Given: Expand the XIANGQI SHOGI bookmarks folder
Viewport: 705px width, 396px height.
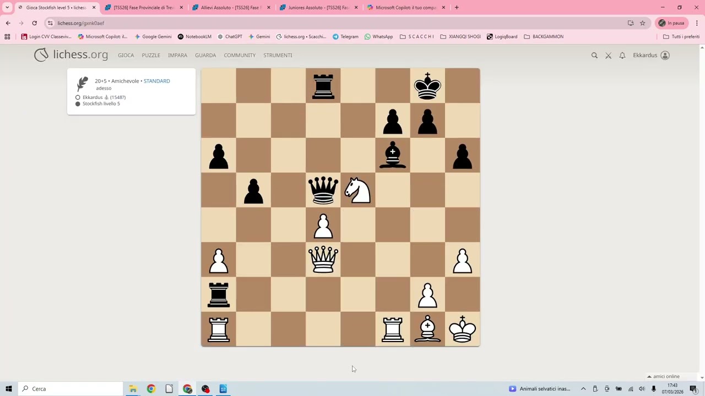Looking at the screenshot, I should click(x=460, y=37).
